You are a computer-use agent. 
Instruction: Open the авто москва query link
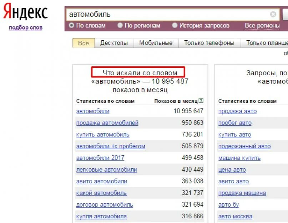click(x=235, y=216)
